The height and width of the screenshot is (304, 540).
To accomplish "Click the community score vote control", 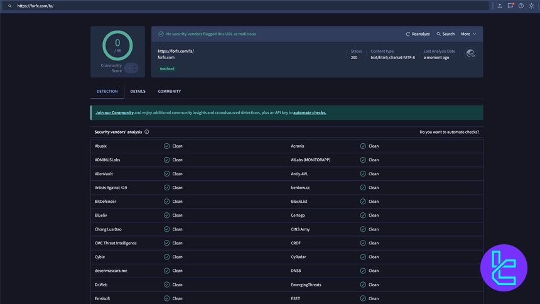I will (131, 68).
